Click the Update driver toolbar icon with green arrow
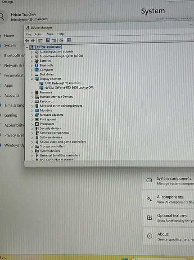The image size is (194, 260). [61, 40]
